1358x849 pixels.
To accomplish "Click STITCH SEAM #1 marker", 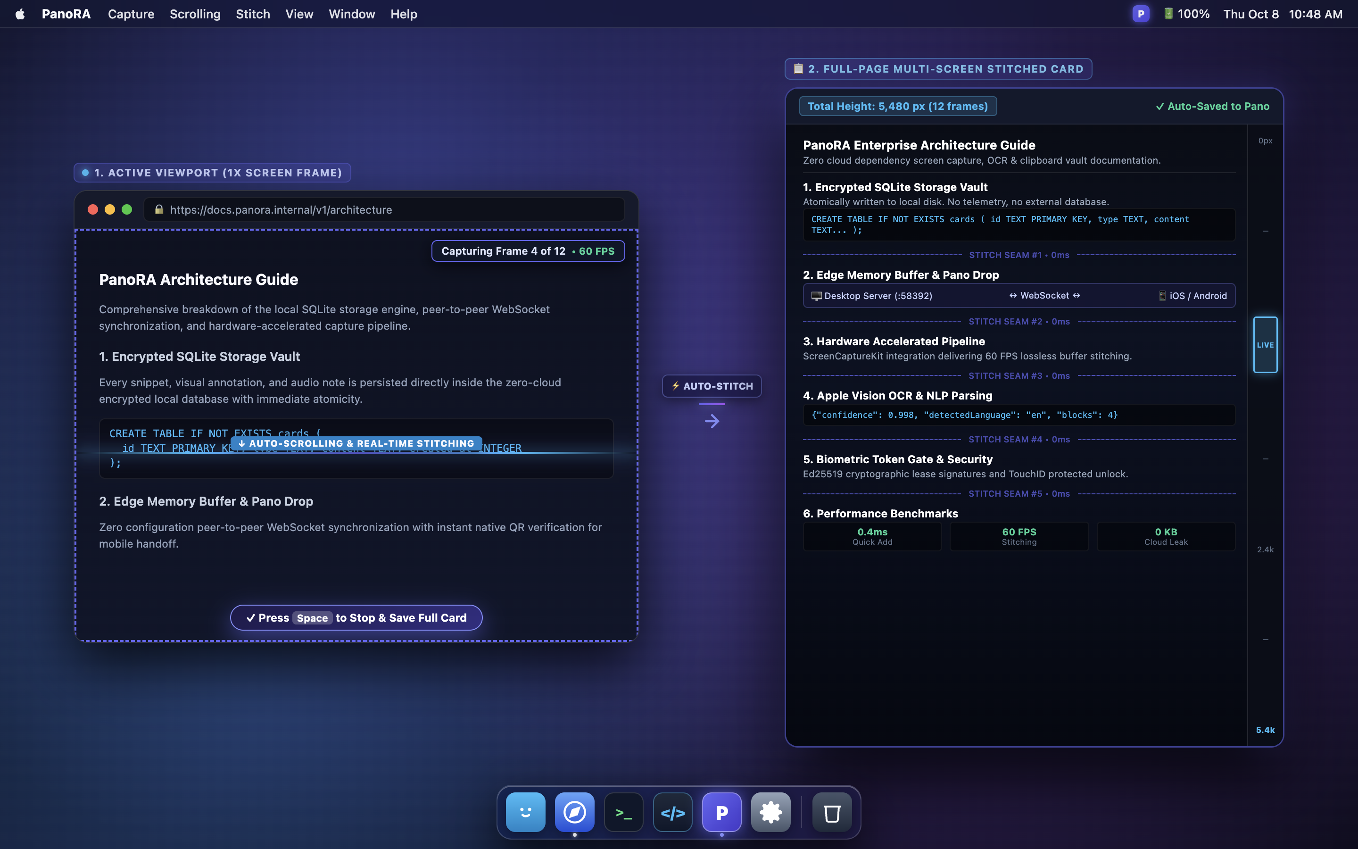I will click(1019, 255).
